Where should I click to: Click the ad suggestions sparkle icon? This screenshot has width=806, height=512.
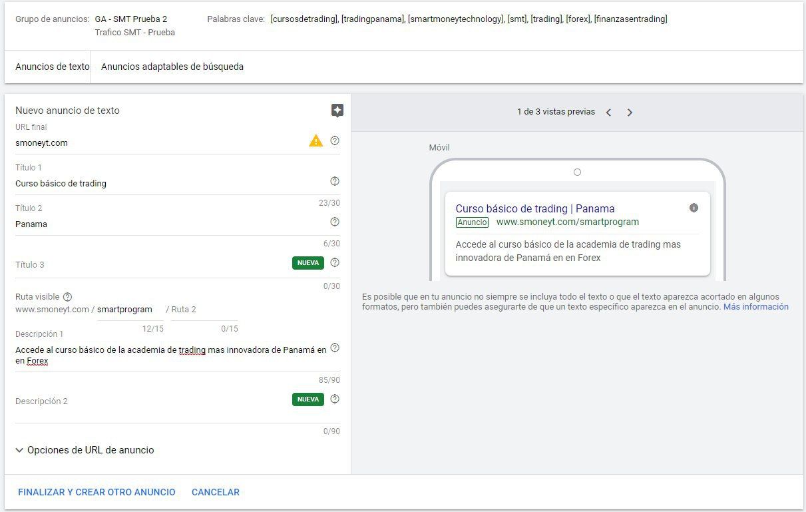(337, 111)
